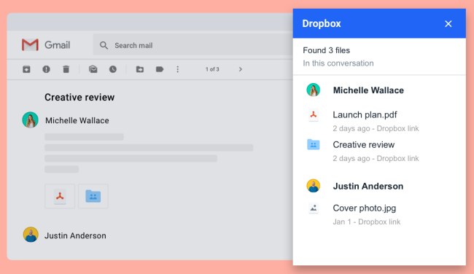Select Michelle Wallace name in Dropbox panel
The height and width of the screenshot is (274, 474).
(368, 90)
